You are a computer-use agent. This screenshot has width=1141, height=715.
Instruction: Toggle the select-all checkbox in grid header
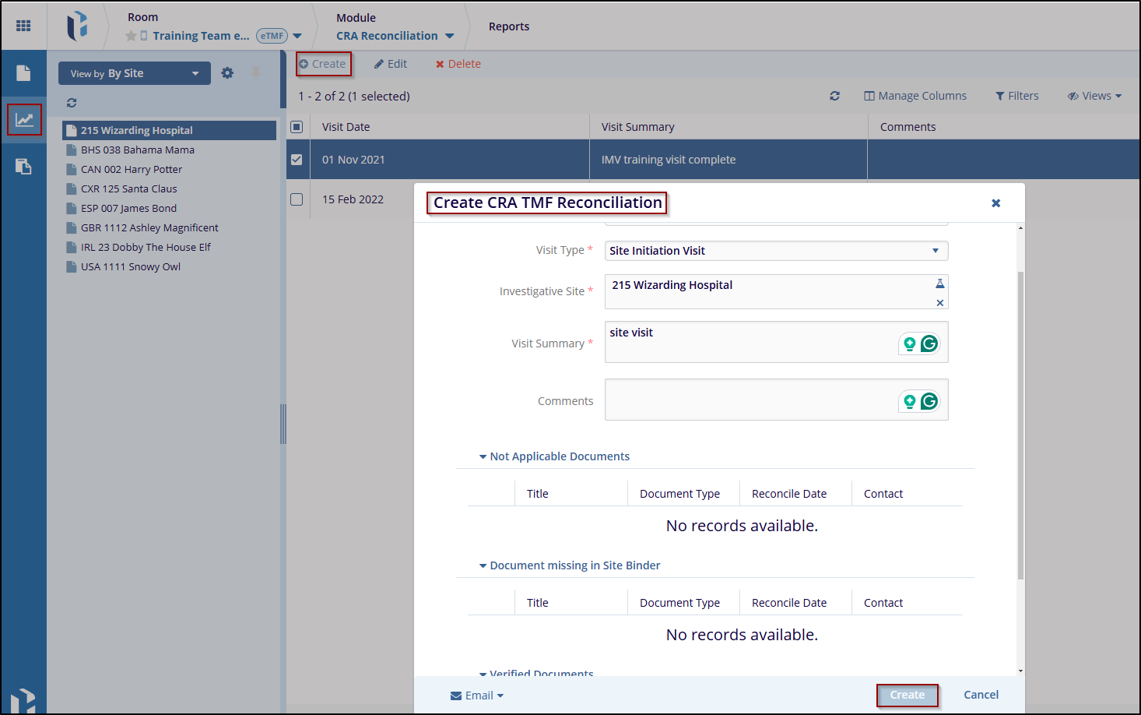pos(297,127)
